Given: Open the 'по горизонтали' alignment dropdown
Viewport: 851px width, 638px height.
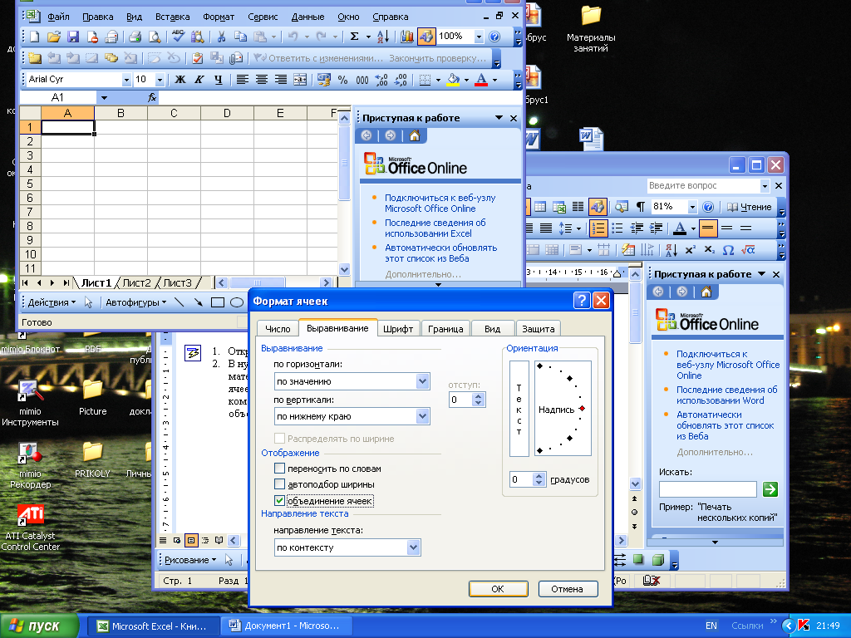Looking at the screenshot, I should [x=423, y=381].
